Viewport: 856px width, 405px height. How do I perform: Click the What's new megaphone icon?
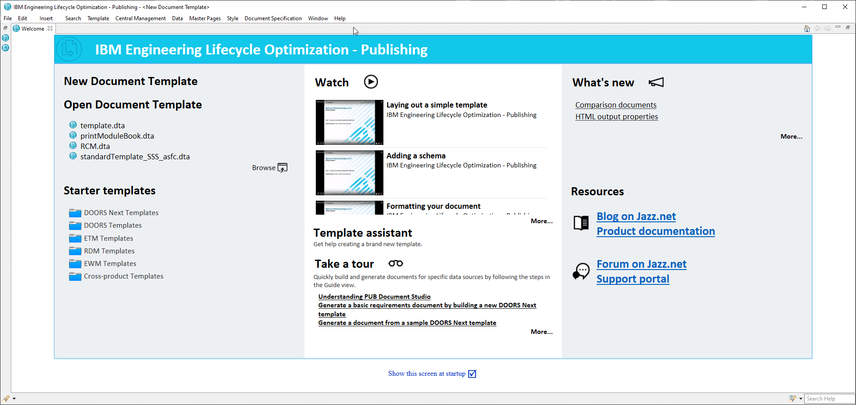(x=656, y=82)
